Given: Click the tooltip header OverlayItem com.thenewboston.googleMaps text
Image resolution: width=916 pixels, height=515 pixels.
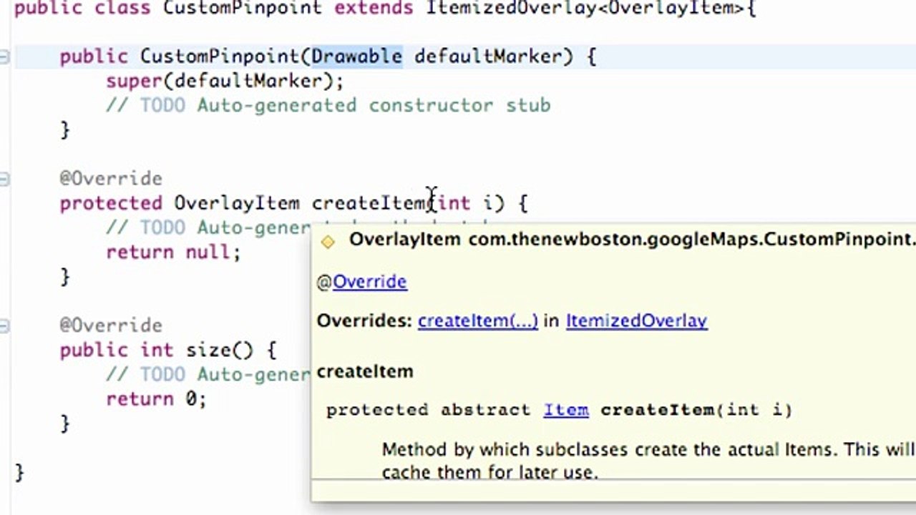Looking at the screenshot, I should tap(632, 240).
